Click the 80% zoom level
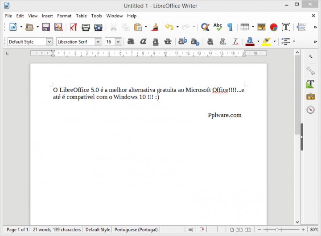 coord(314,230)
